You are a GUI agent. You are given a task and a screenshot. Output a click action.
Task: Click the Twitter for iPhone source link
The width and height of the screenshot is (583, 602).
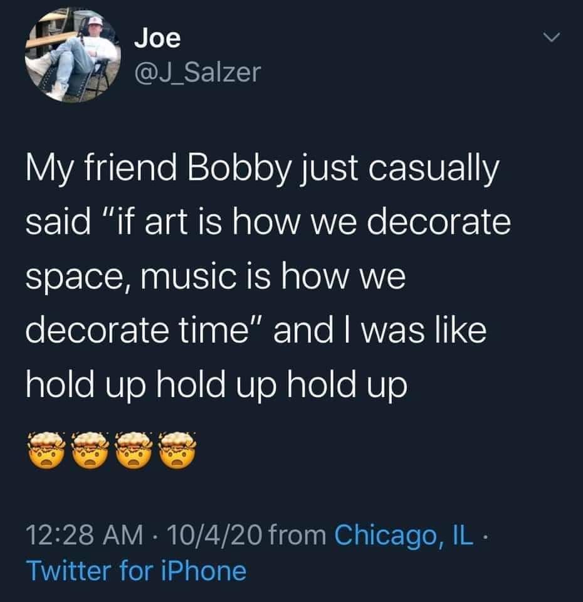coord(136,571)
